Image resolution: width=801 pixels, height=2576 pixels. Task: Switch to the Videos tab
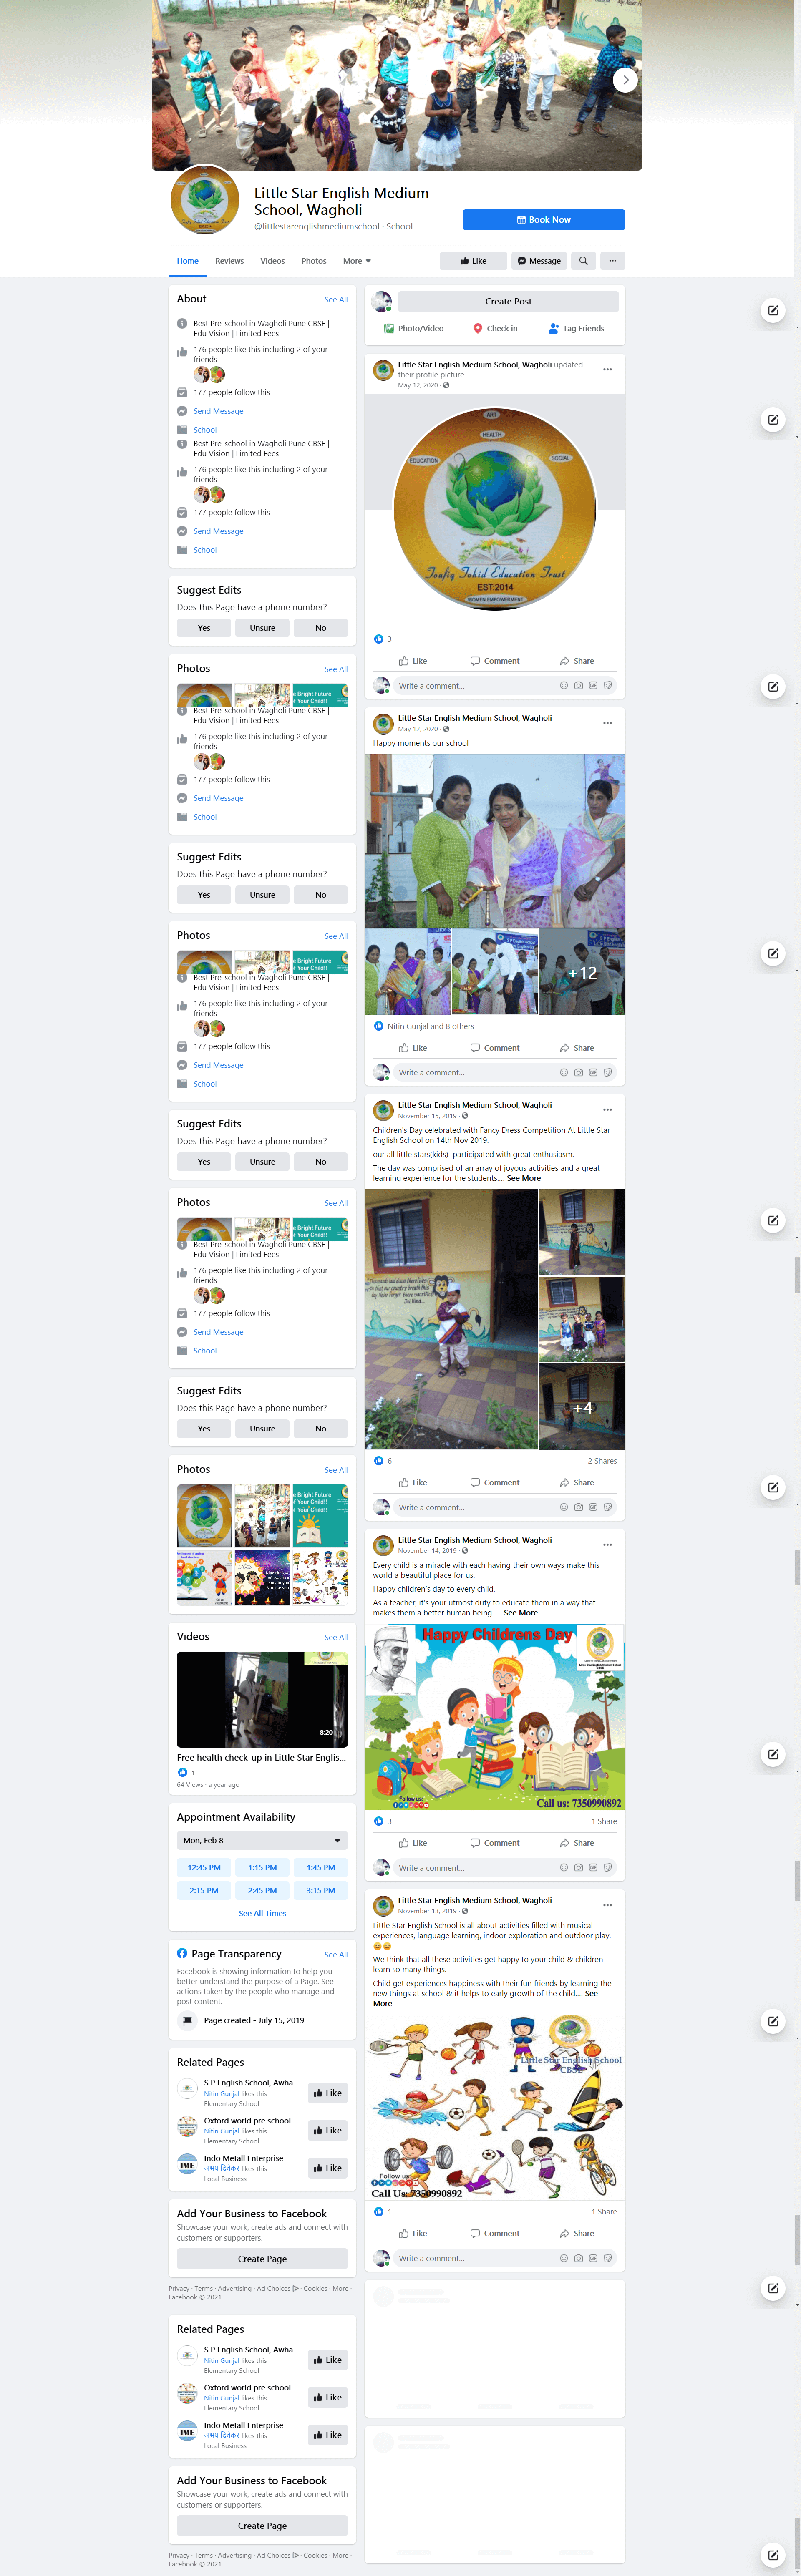[273, 261]
